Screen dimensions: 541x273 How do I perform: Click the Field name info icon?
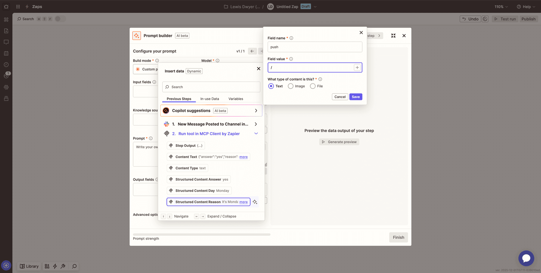point(291,38)
